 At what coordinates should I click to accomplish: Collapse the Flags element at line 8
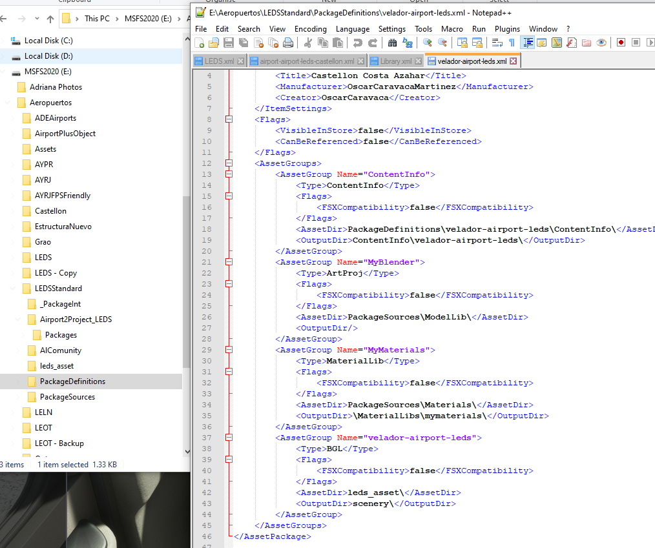point(229,119)
